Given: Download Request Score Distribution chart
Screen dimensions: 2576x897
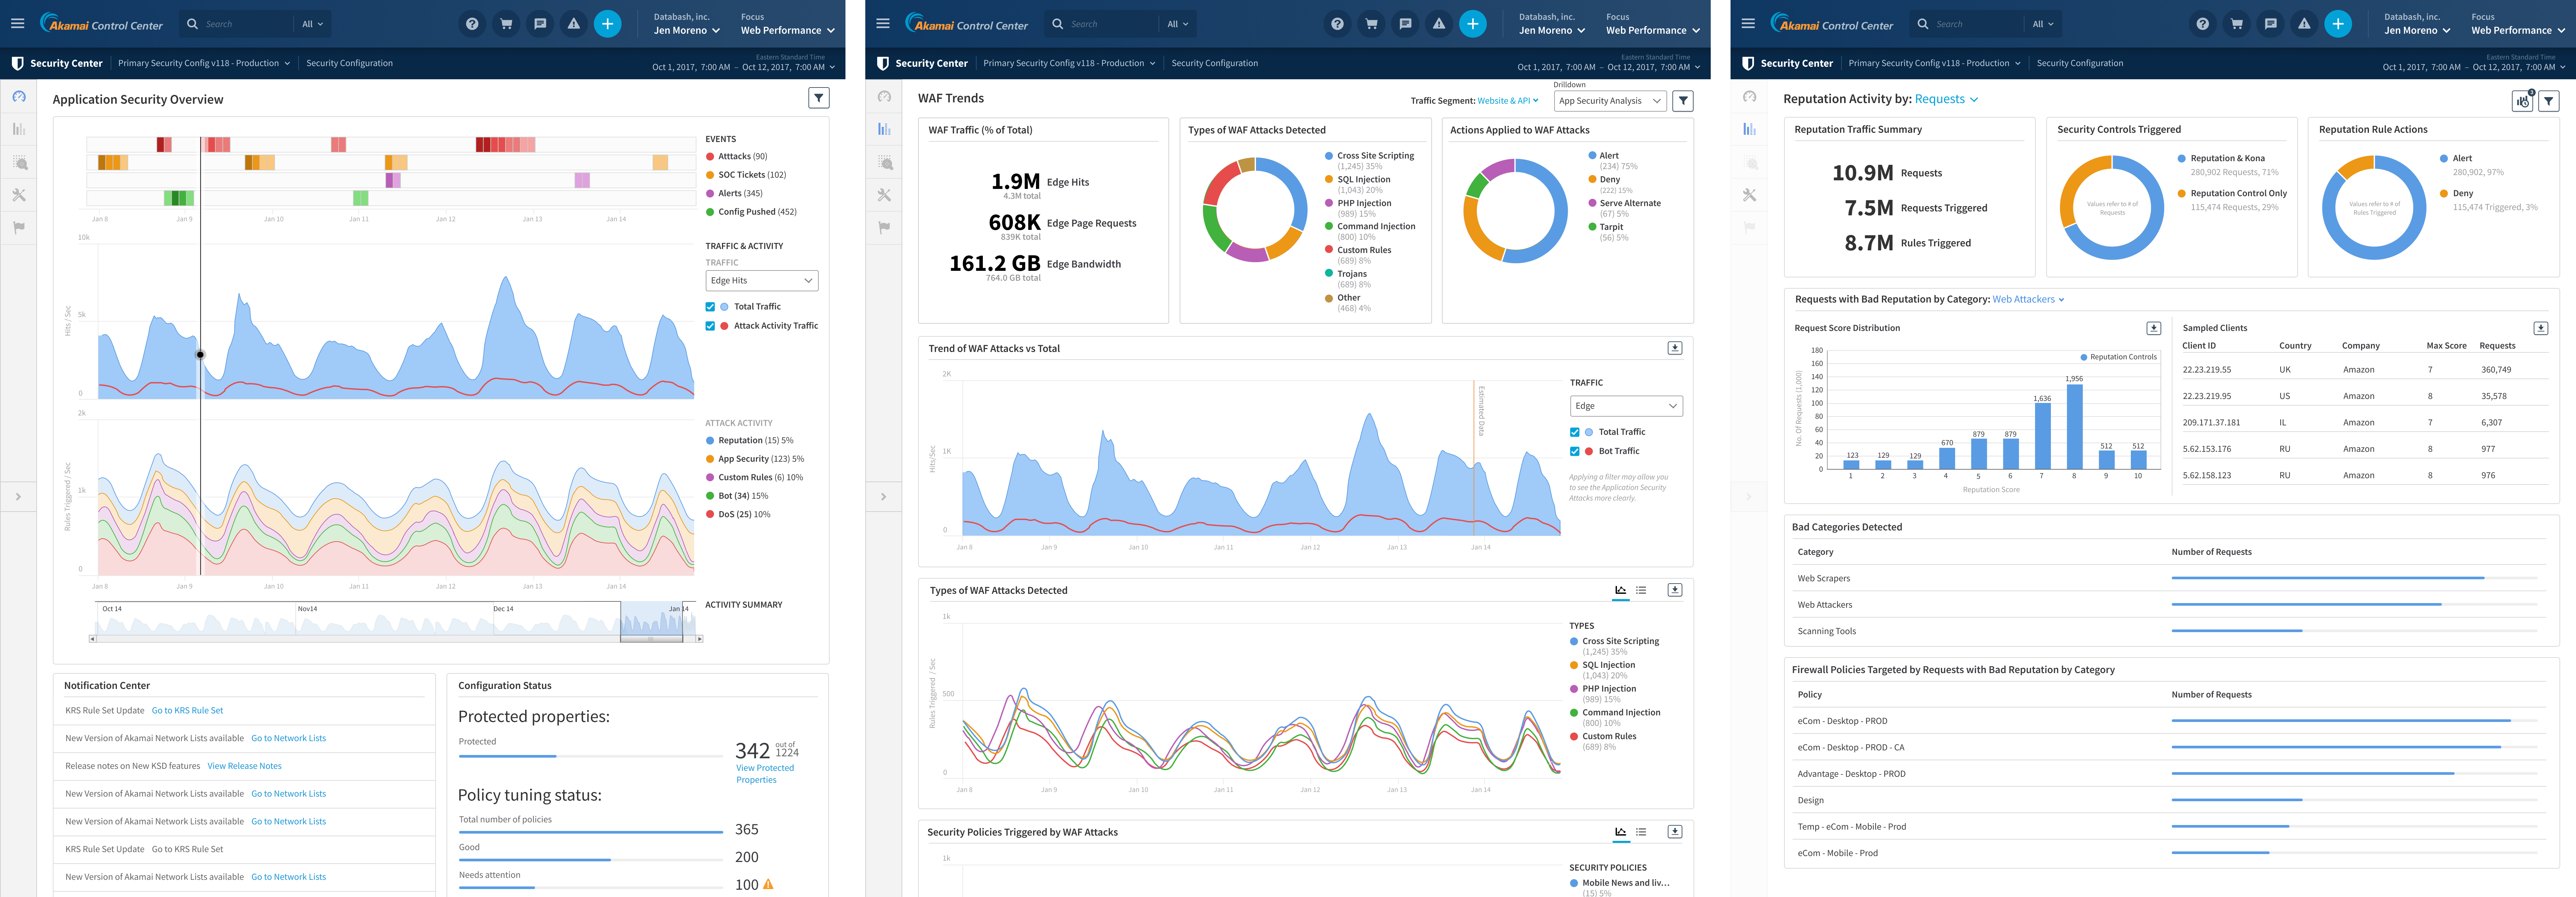Looking at the screenshot, I should [2154, 328].
